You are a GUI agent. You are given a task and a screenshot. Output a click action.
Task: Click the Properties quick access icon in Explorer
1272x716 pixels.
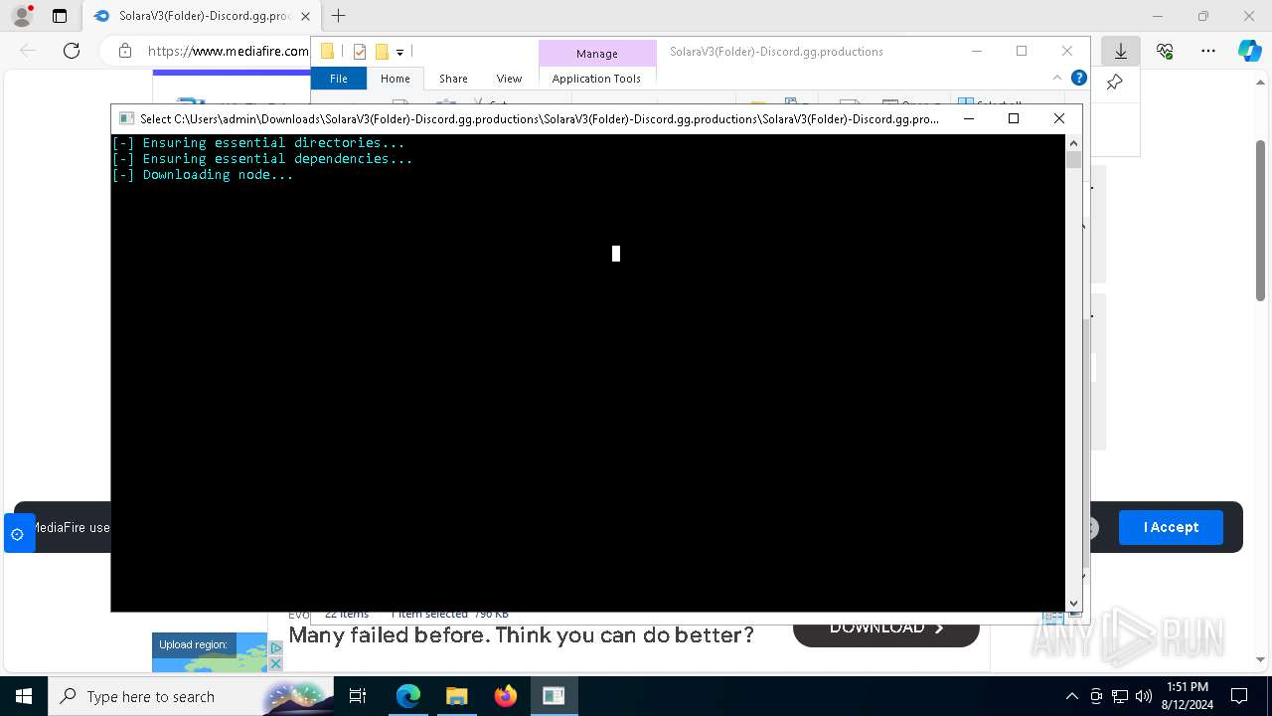360,52
